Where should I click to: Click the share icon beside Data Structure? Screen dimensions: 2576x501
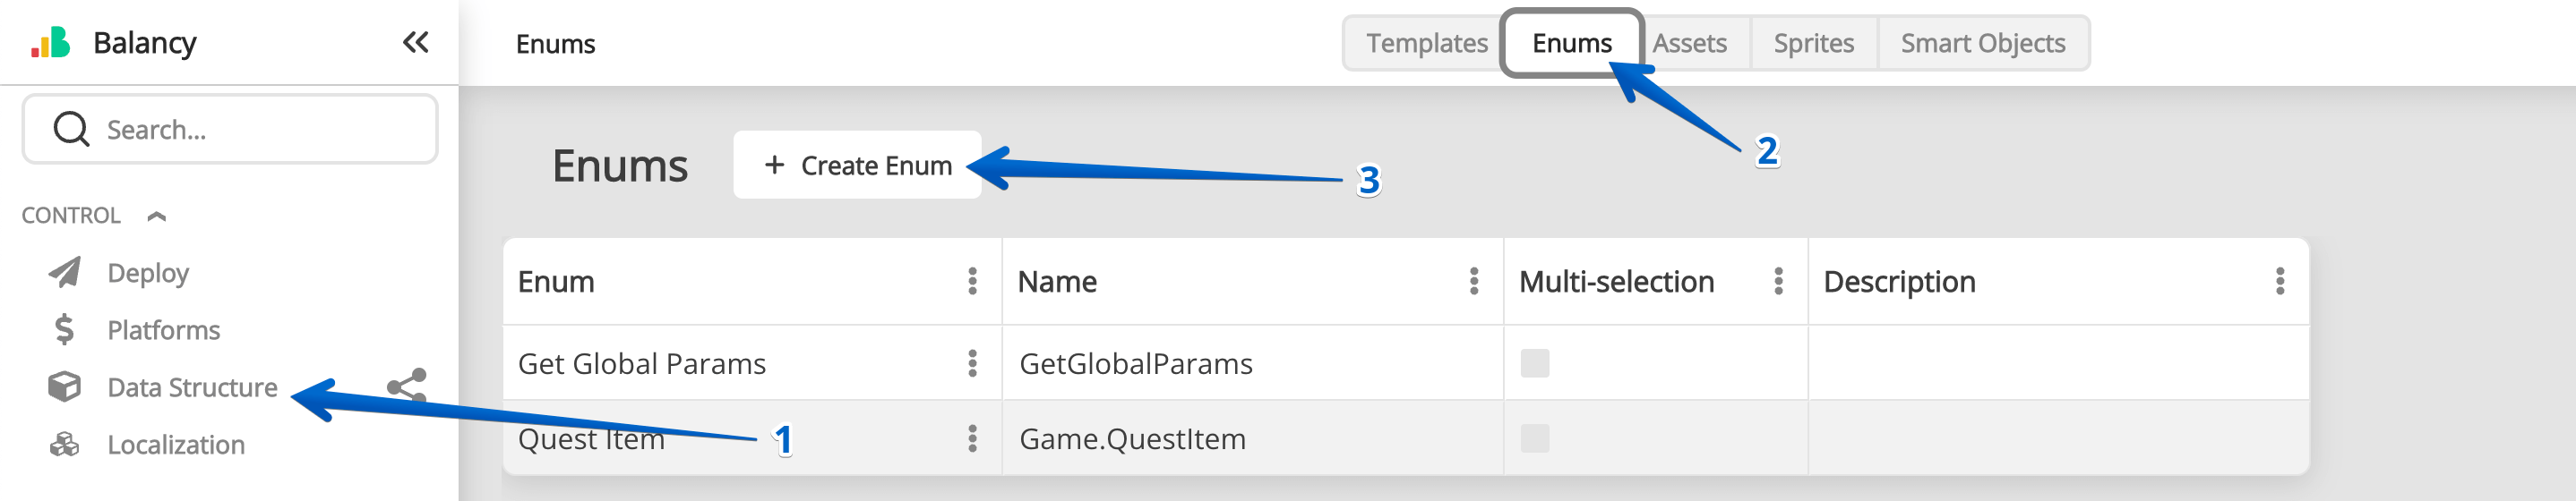407,386
